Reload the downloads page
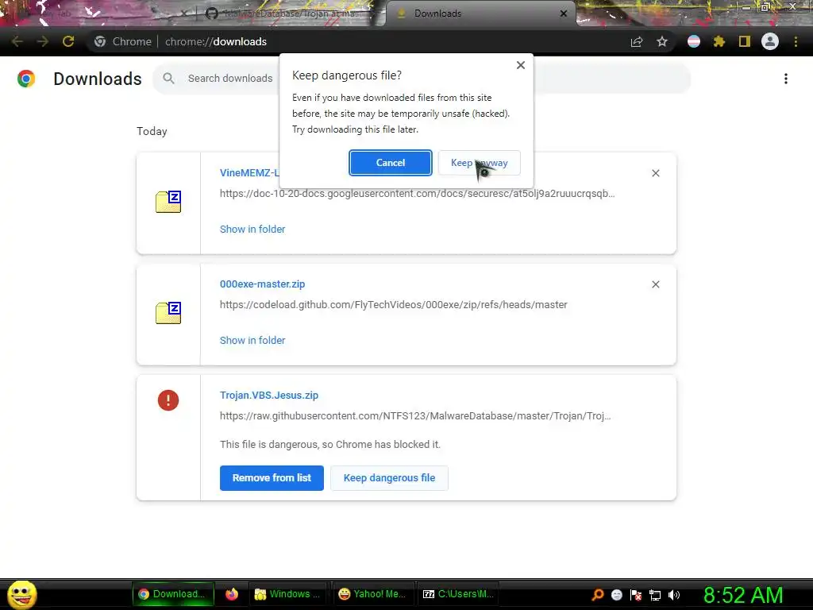 tap(68, 41)
